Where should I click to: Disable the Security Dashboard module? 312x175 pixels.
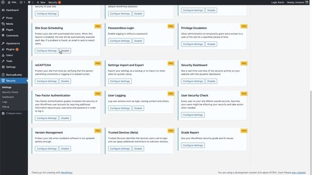tap(211, 81)
